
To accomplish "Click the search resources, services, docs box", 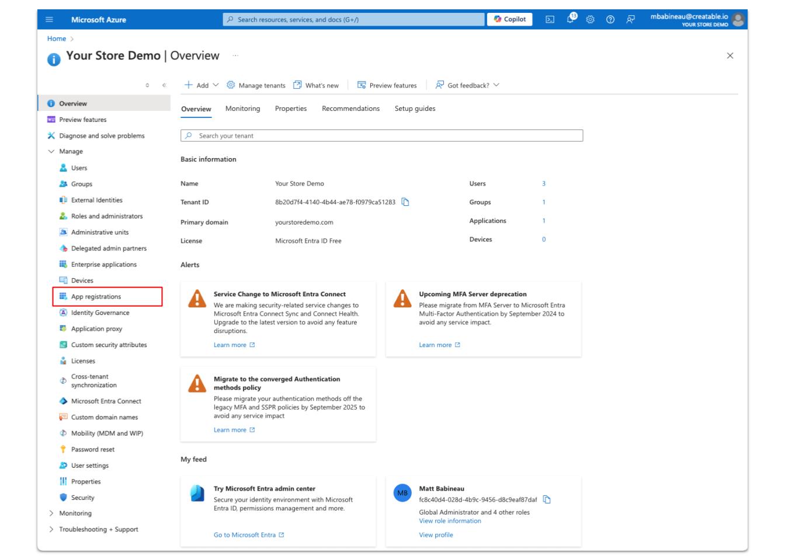I will (x=353, y=19).
